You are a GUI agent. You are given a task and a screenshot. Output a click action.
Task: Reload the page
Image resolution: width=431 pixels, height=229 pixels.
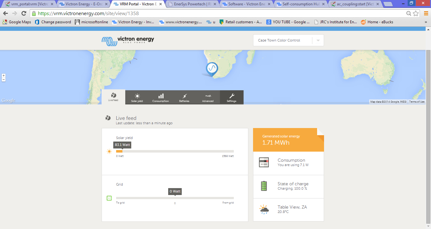pos(24,14)
